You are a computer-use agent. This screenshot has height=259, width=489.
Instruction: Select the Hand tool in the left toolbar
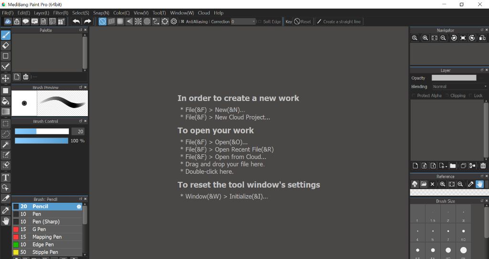[x=6, y=221]
